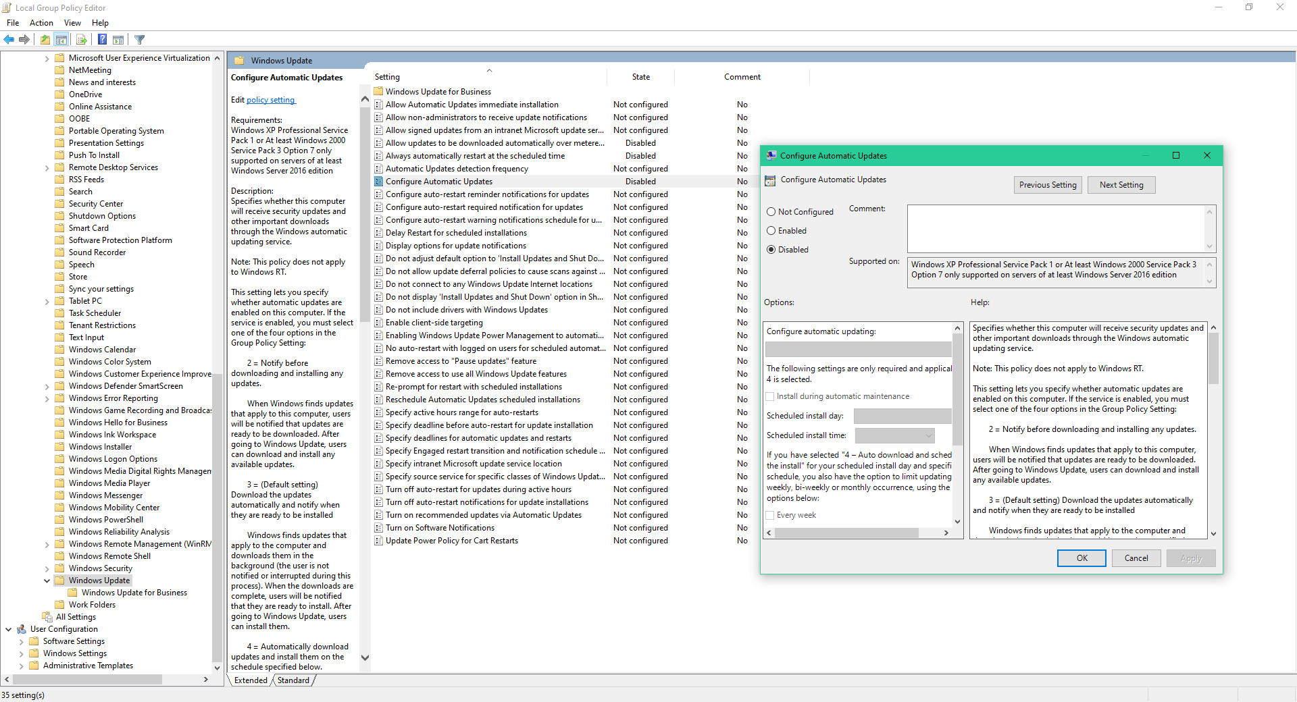Select 'Specify intranet Microsoft update service location' row
This screenshot has height=702, width=1297.
click(474, 464)
